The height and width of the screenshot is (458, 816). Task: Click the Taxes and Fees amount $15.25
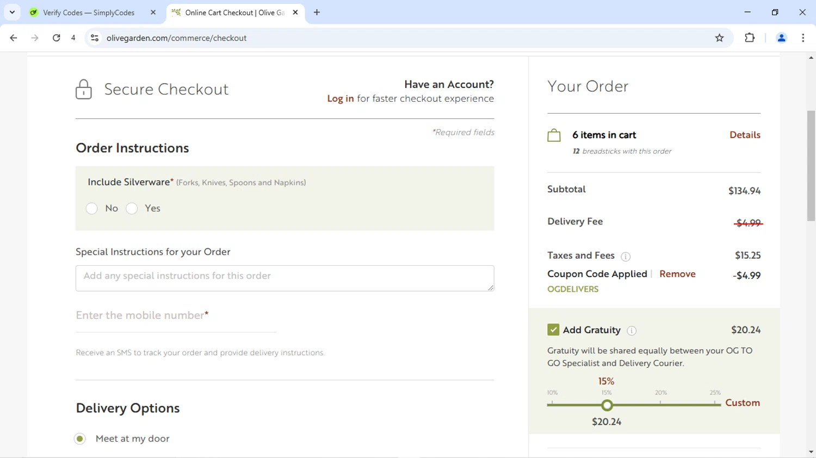pos(747,255)
